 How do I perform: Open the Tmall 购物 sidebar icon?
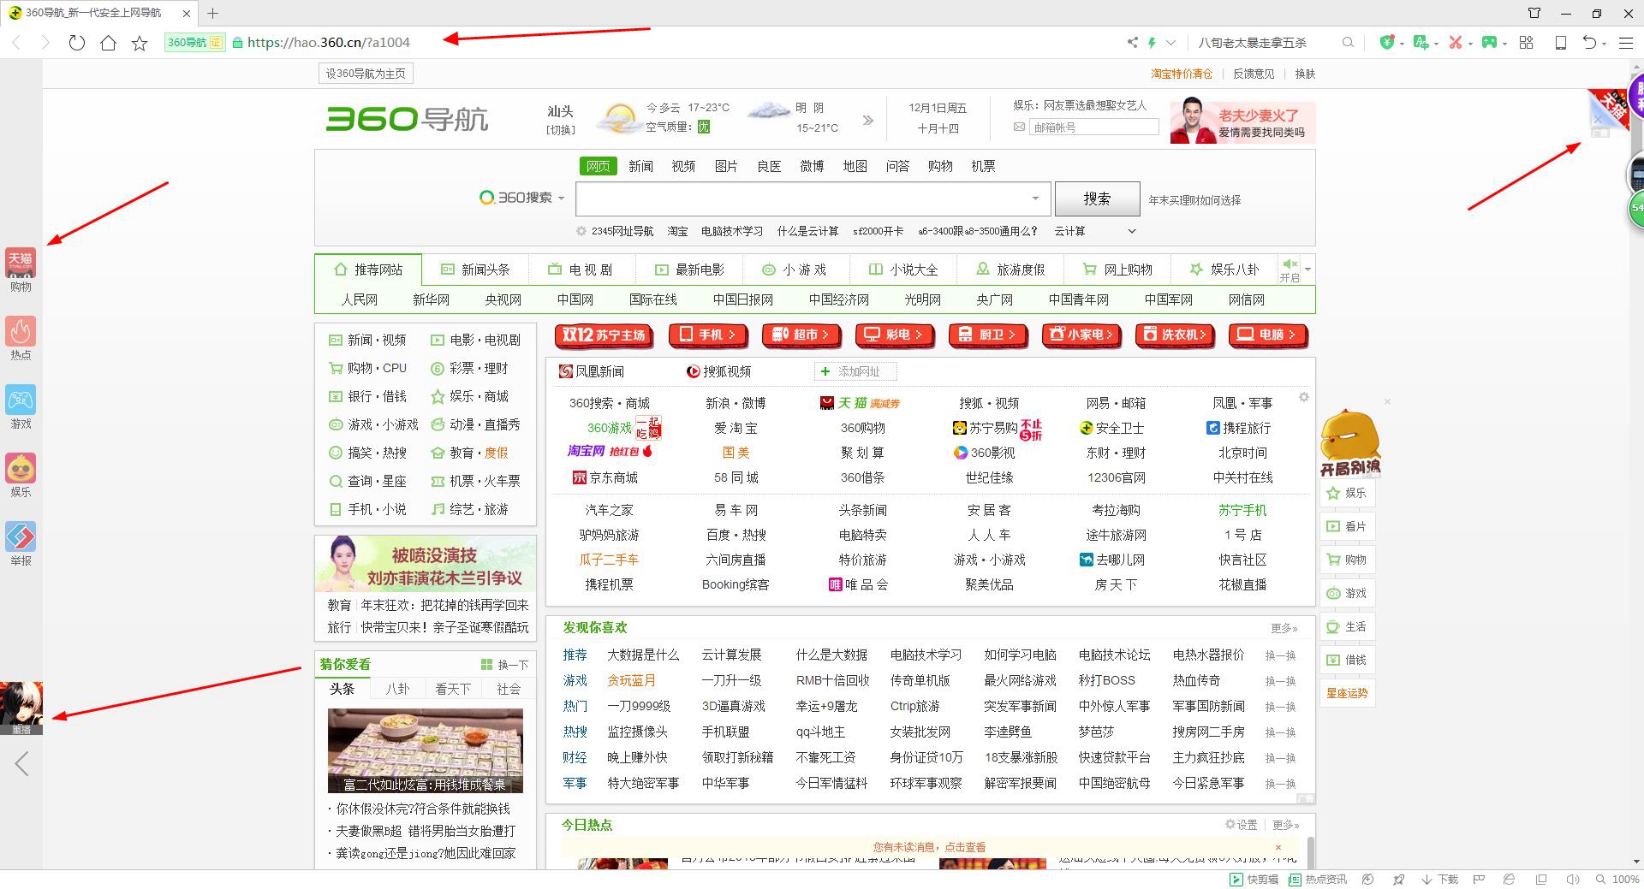pos(21,270)
